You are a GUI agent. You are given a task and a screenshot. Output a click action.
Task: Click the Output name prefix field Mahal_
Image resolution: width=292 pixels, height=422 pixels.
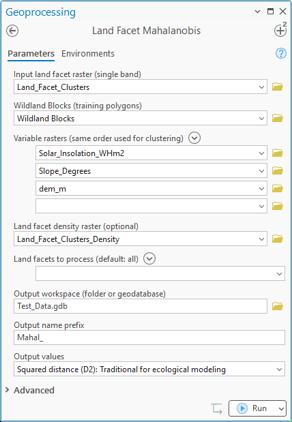coord(149,337)
